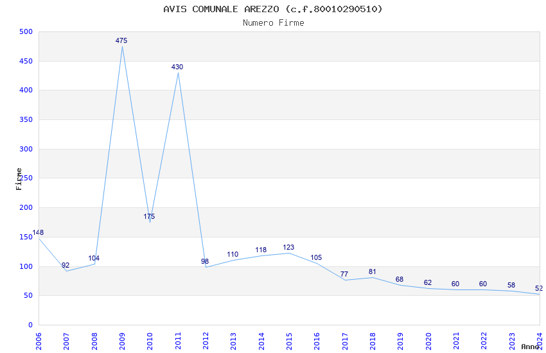
Task: Click the x-axis year 2016
Action: click(x=317, y=341)
